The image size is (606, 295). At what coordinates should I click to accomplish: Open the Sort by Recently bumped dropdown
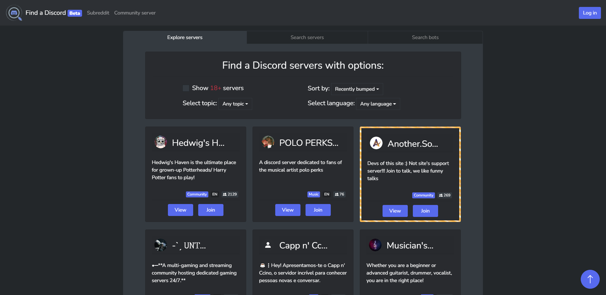coord(357,89)
